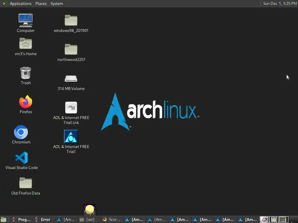This screenshot has width=298, height=223.
Task: Switch to the last workspace in the switcher
Action: pyautogui.click(x=283, y=220)
